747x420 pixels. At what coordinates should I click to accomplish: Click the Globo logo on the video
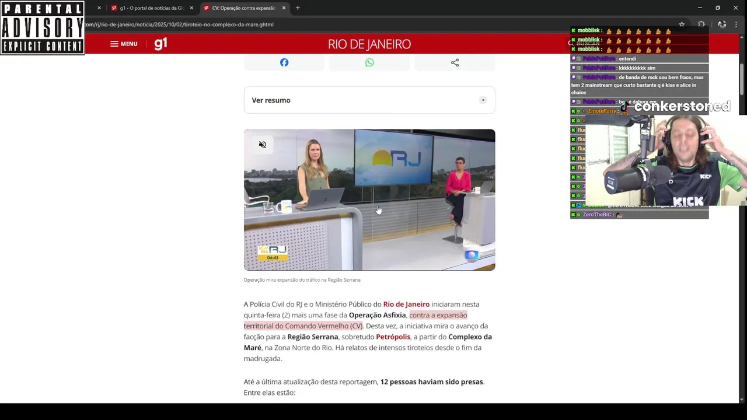472,255
